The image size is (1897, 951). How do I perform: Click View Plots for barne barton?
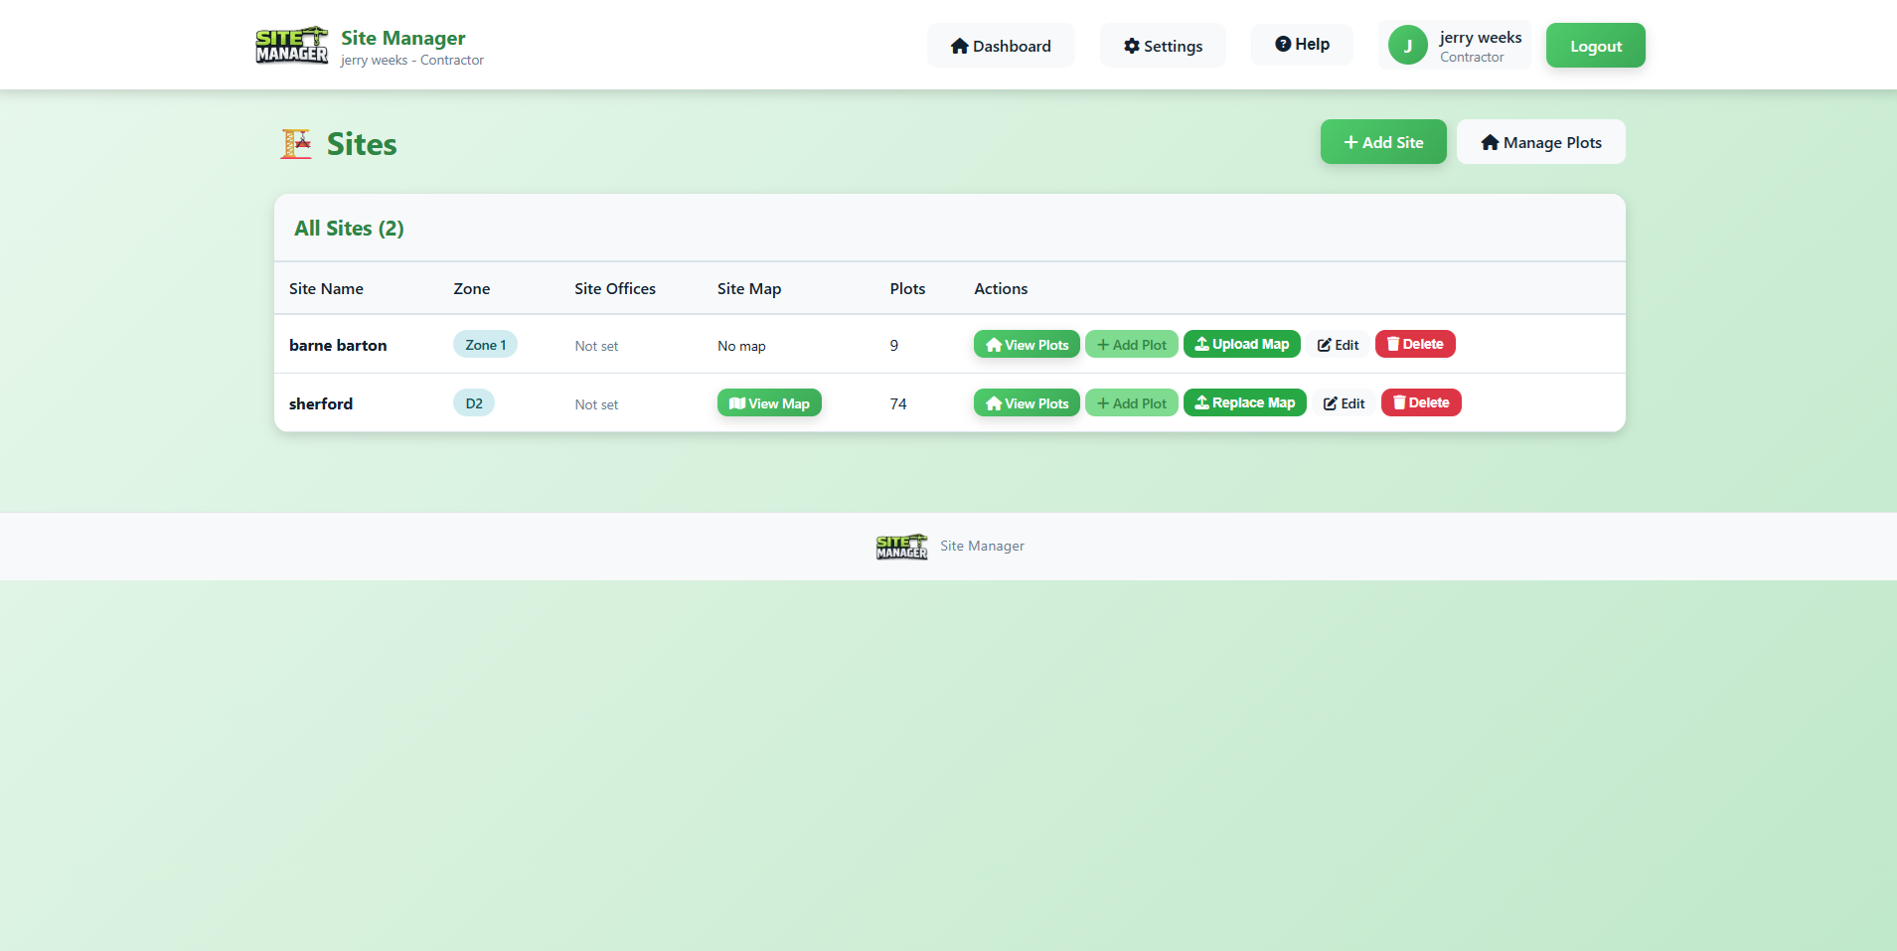(x=1027, y=344)
